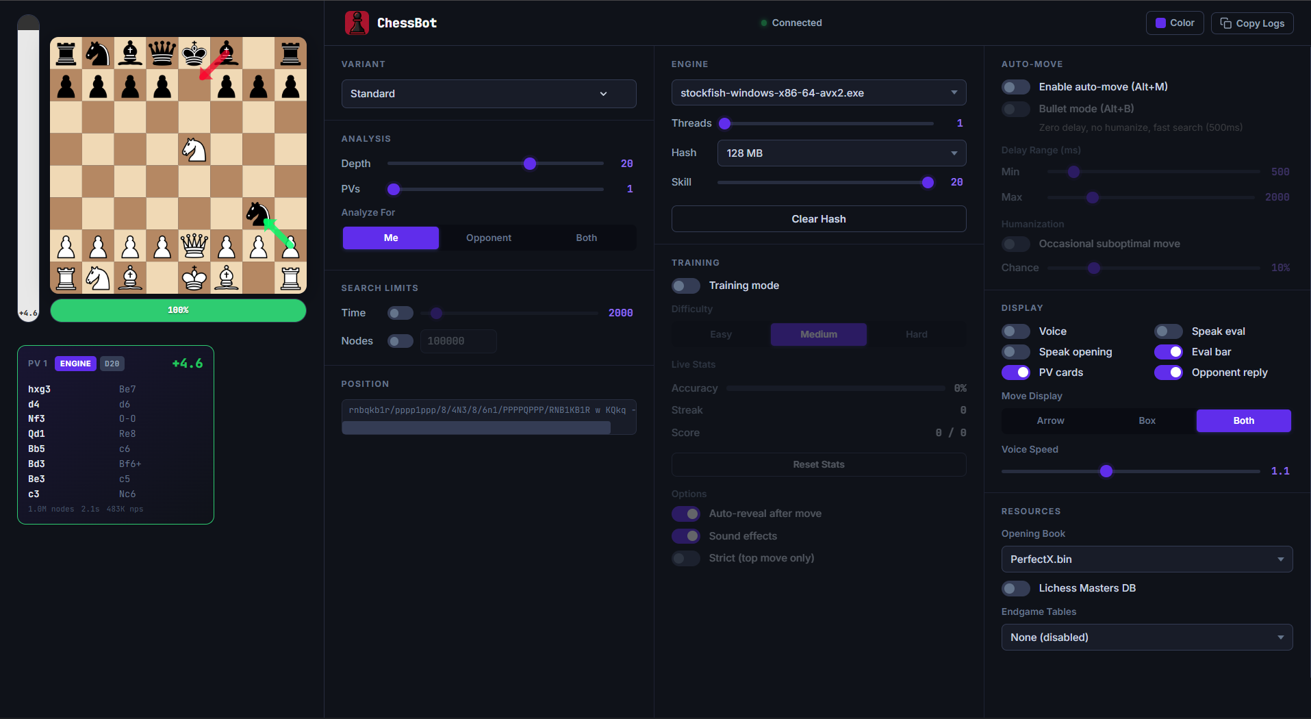The image size is (1311, 719).
Task: Click the white knight on the board
Action: [x=194, y=149]
